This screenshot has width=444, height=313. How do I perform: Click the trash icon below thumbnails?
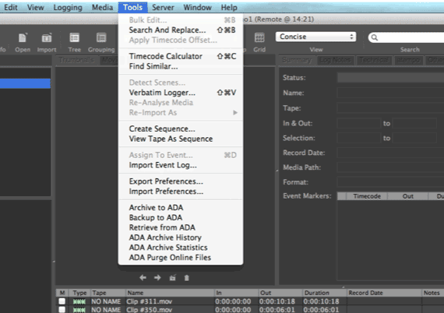point(187,278)
